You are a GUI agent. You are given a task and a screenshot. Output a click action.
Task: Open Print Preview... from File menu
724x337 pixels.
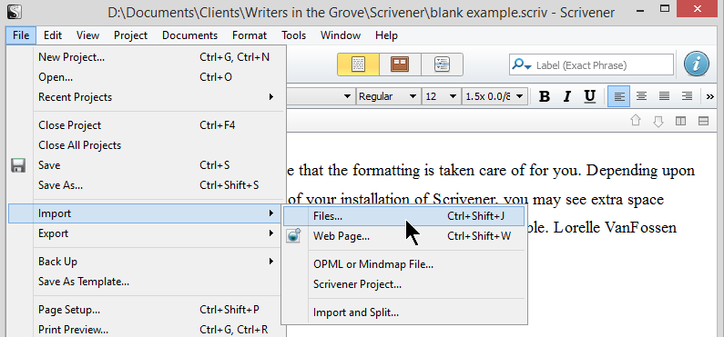click(147, 330)
